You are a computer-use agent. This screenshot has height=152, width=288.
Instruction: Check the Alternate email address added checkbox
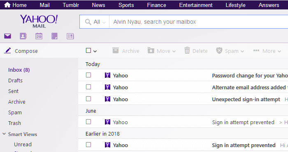[88, 87]
